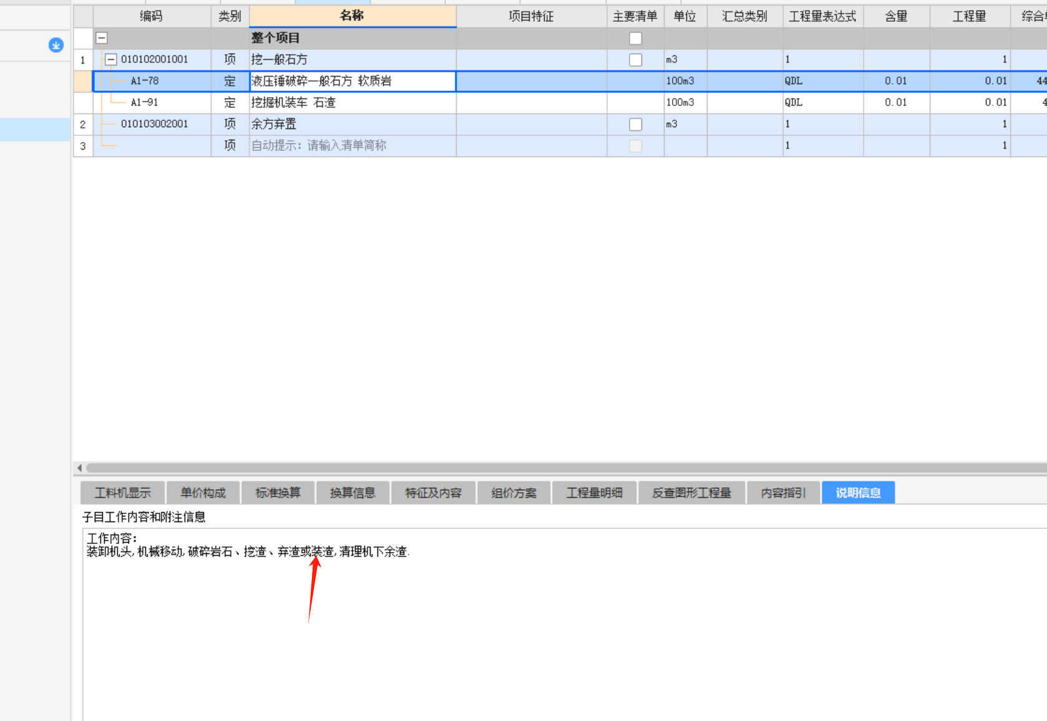Image resolution: width=1047 pixels, height=721 pixels.
Task: Click name cell 挖掘机装车 石渣
Action: pyautogui.click(x=353, y=102)
